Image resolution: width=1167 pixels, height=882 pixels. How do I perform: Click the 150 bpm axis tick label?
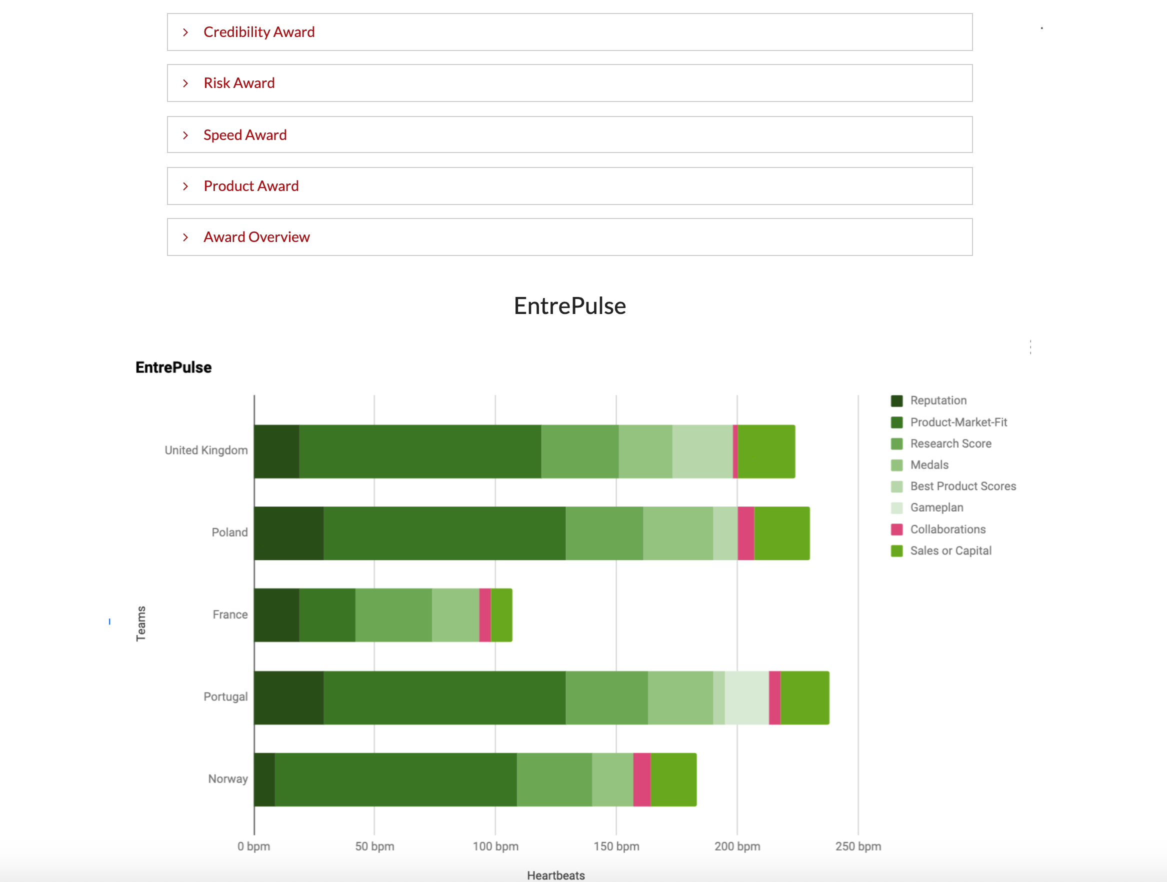point(616,846)
